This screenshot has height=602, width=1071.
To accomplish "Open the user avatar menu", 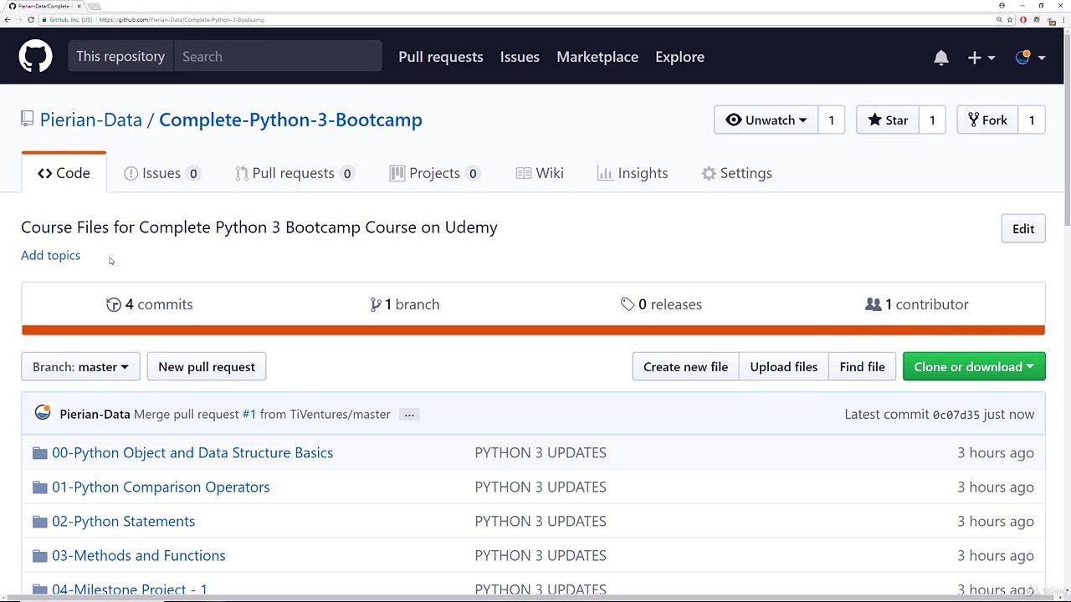I will (1030, 57).
